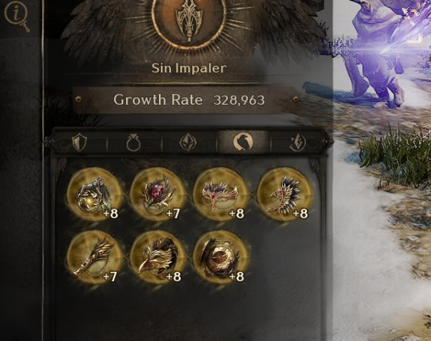The width and height of the screenshot is (431, 341).
Task: Select the raven feather tab
Action: point(243,142)
